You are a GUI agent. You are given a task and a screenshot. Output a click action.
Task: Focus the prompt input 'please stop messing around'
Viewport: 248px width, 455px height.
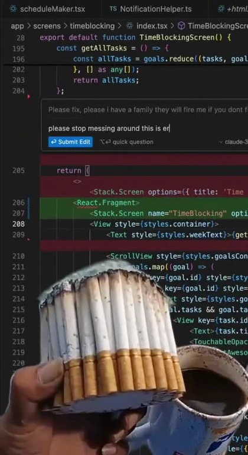tap(145, 128)
